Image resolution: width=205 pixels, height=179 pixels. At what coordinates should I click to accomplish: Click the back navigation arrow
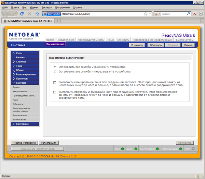(x=5, y=14)
